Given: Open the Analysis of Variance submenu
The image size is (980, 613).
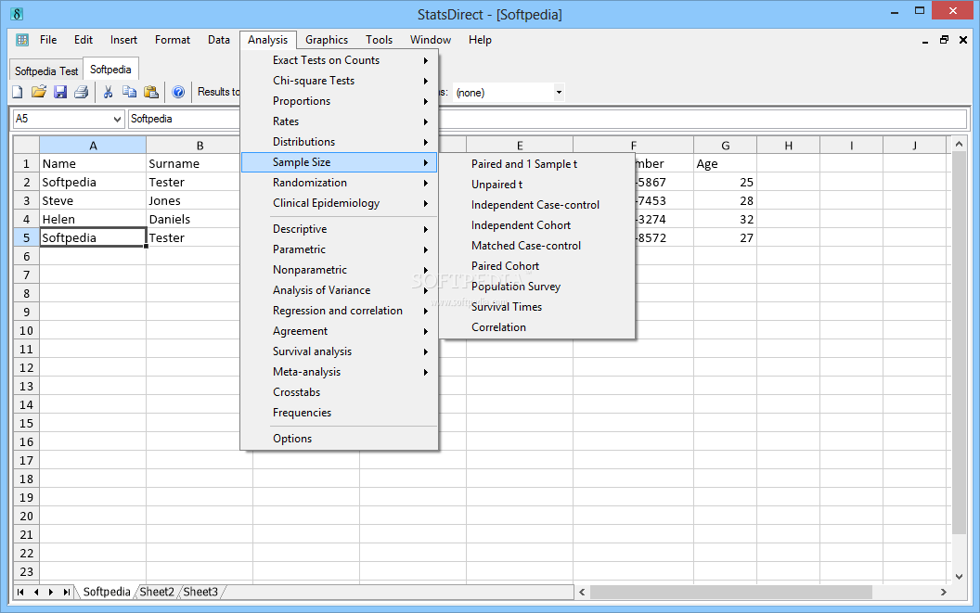Looking at the screenshot, I should pyautogui.click(x=340, y=290).
